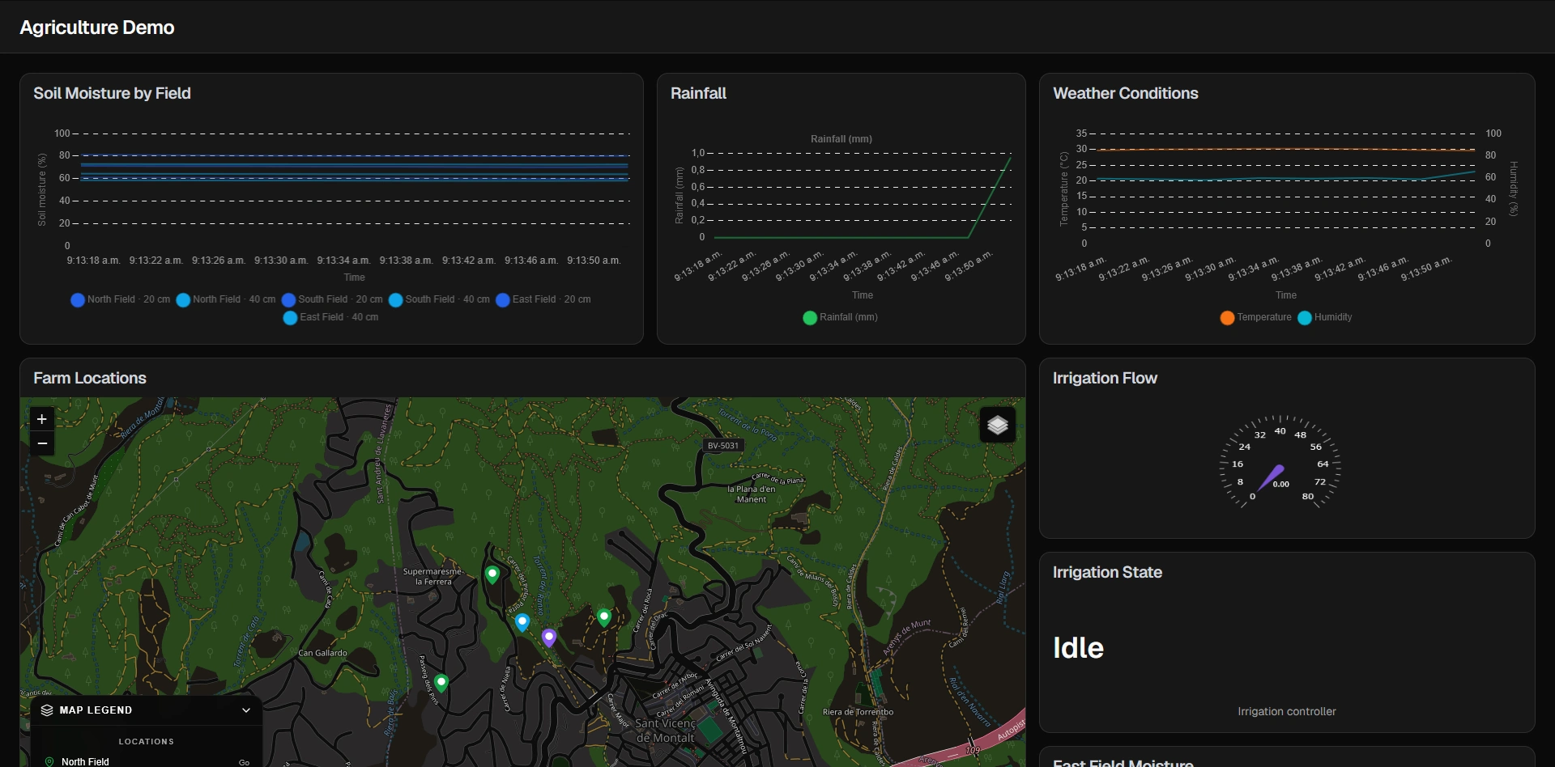This screenshot has width=1555, height=767.
Task: Click the Irrigation Flow heading
Action: (1105, 378)
